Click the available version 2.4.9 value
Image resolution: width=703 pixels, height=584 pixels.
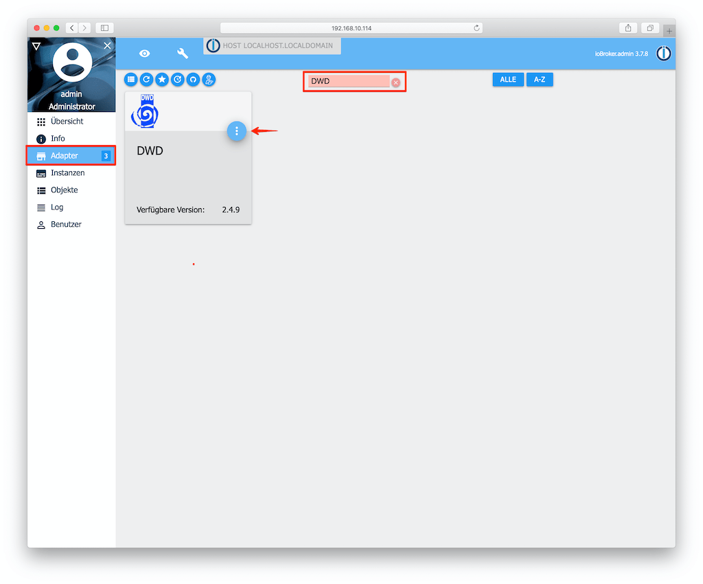click(x=231, y=210)
